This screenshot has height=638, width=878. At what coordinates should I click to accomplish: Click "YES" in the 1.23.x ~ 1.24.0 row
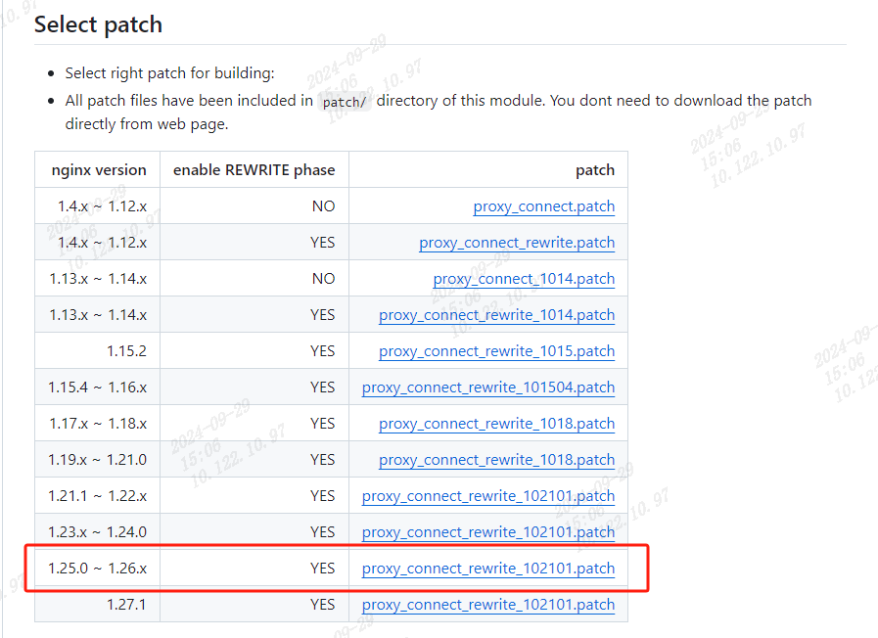323,532
